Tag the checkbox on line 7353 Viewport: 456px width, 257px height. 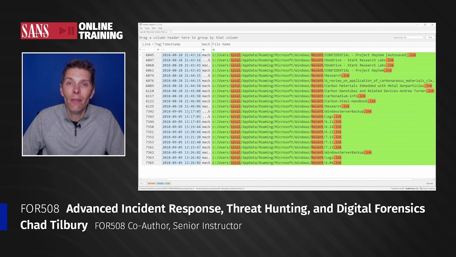pyautogui.click(x=158, y=142)
